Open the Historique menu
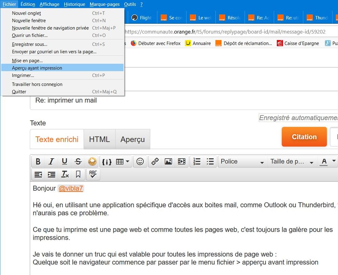Viewport: 338px width, 275px height. click(x=74, y=4)
